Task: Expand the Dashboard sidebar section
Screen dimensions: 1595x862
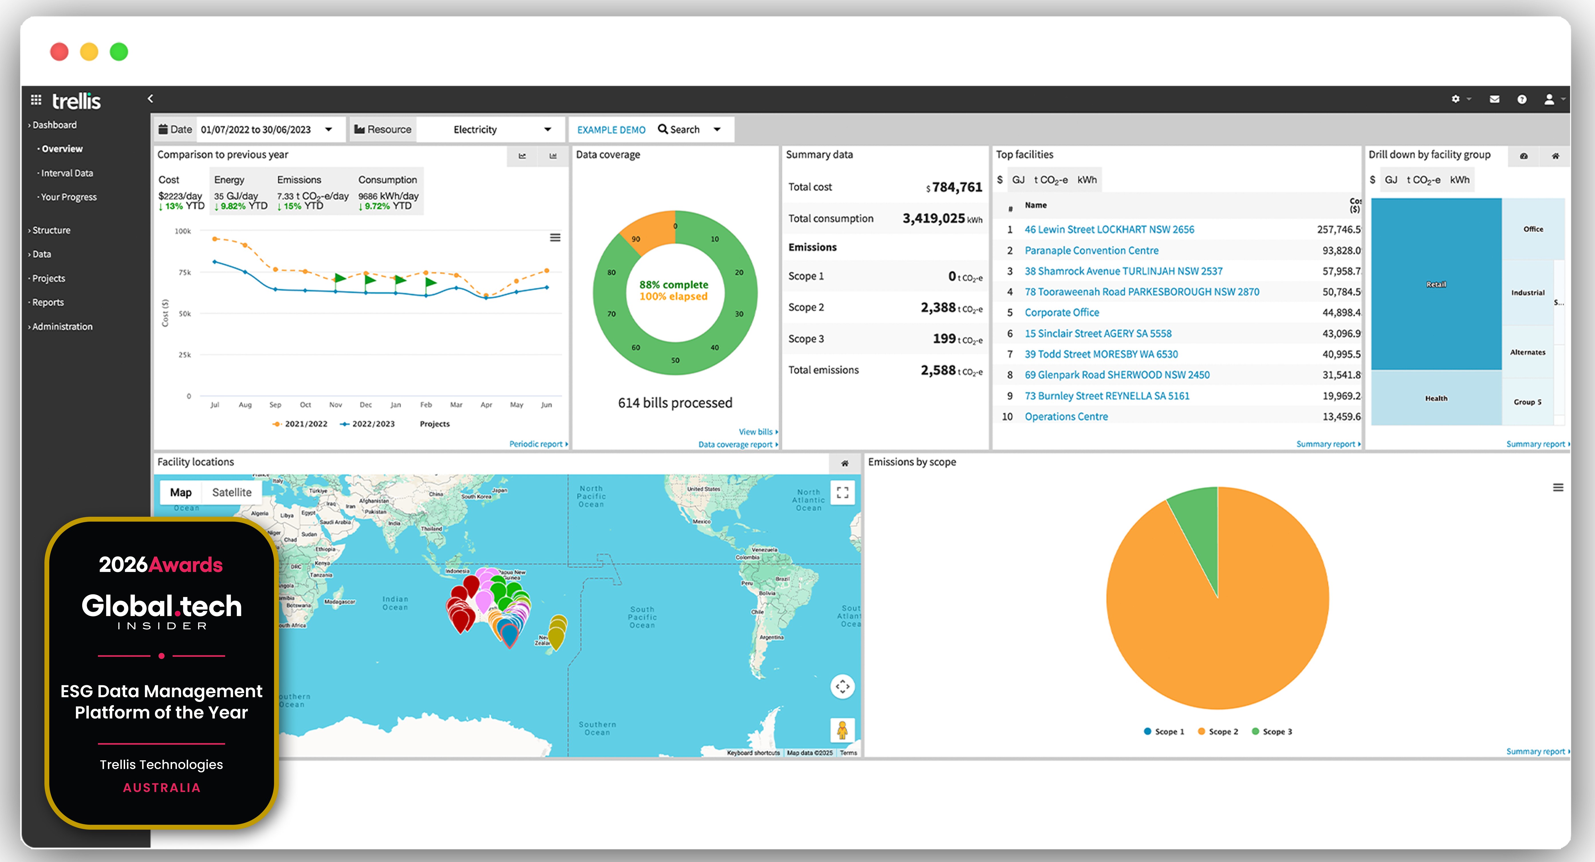Action: [x=52, y=125]
